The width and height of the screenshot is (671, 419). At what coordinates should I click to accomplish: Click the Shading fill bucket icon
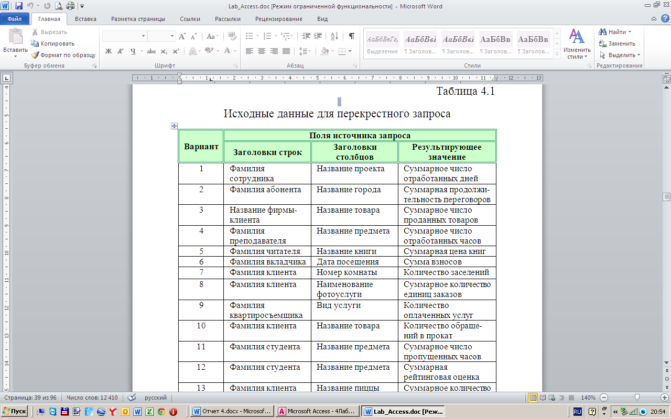coord(324,51)
